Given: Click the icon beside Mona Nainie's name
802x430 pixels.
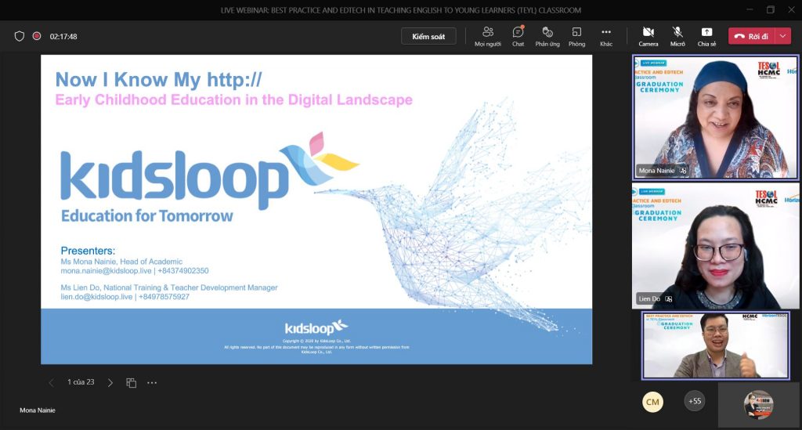Looking at the screenshot, I should (x=683, y=171).
